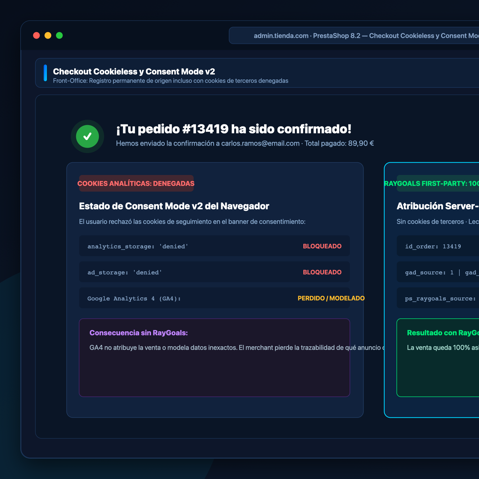
Task: Click the ad_storage: 'denied' code row
Action: [215, 272]
